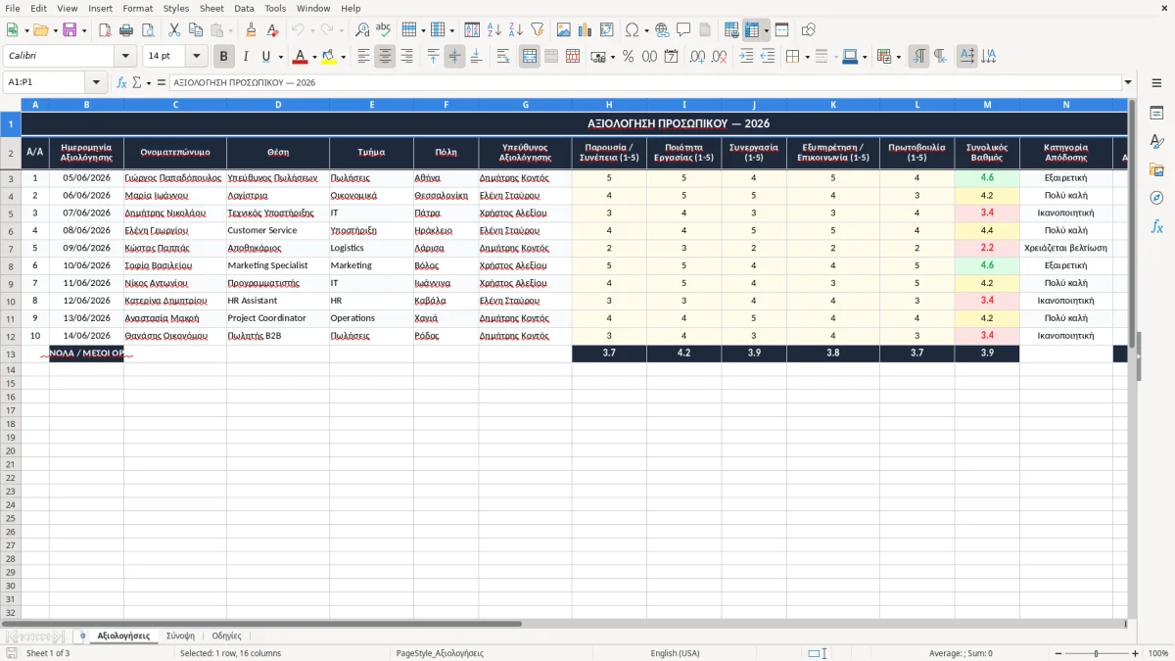Expand the font name Calibri dropdown
Viewport: 1175px width, 661px height.
coord(125,57)
